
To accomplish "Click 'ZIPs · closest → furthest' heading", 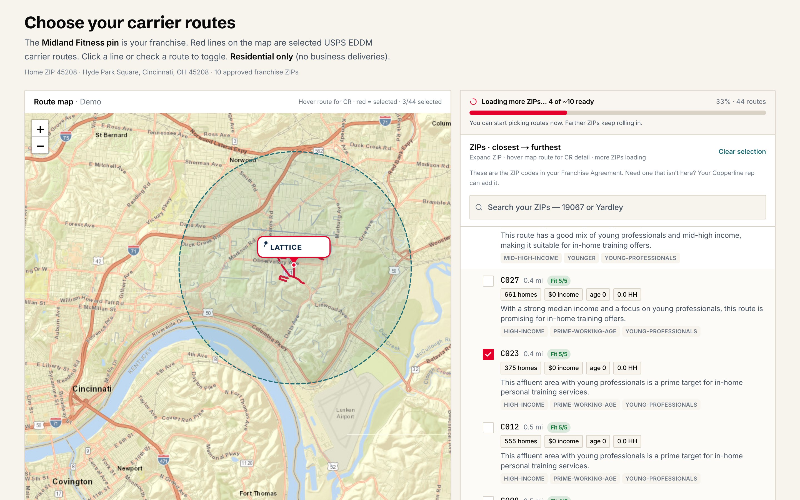I will 515,147.
